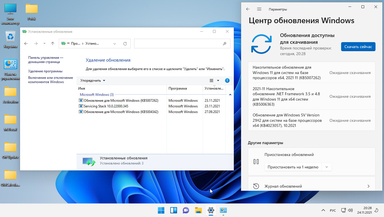Image resolution: width=384 pixels, height=217 pixels.
Task: Open pause duration dropdown arrow
Action: (327, 167)
